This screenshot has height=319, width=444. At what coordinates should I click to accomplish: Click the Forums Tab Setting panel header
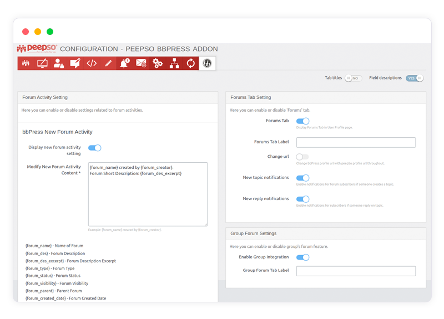[x=326, y=98]
